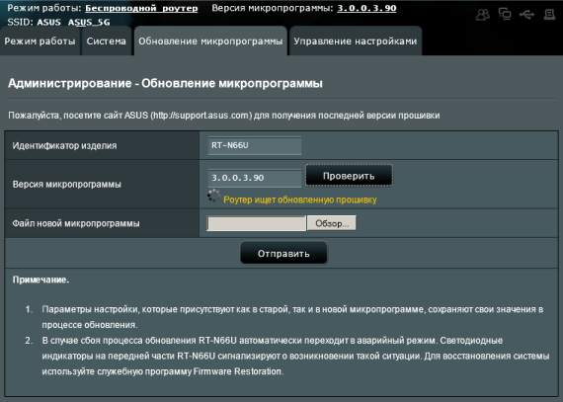Click the printer status icon

click(x=549, y=15)
